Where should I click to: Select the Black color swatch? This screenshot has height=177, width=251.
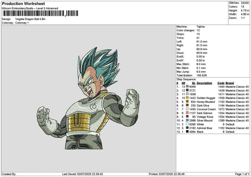187,131
